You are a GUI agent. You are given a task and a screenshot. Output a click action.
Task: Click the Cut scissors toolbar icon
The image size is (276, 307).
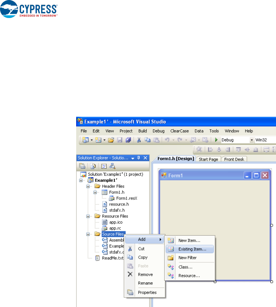[x=139, y=140]
